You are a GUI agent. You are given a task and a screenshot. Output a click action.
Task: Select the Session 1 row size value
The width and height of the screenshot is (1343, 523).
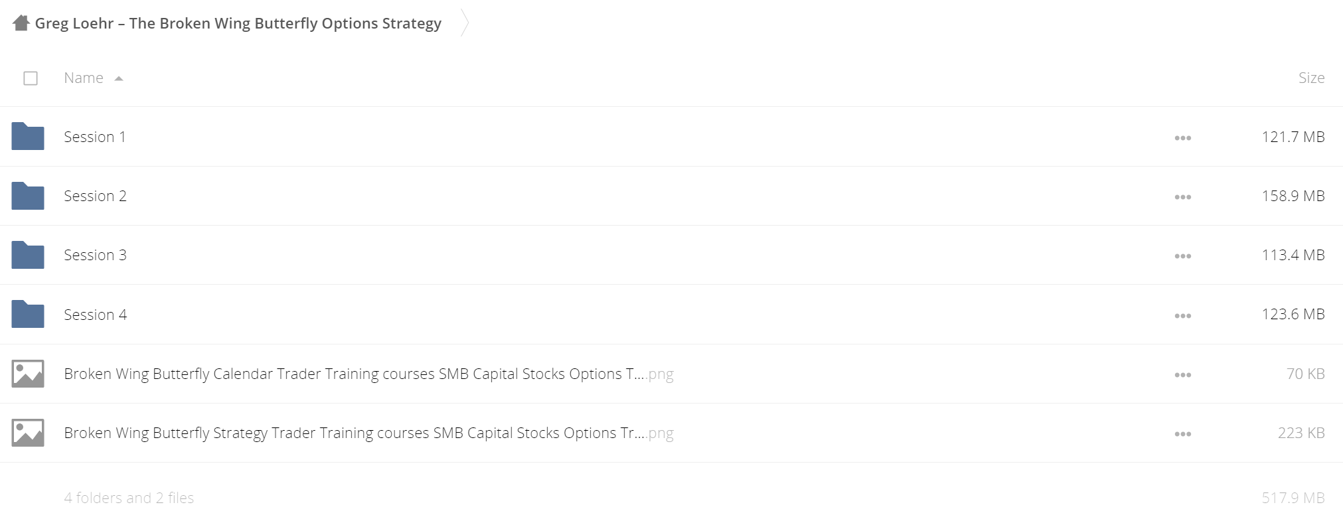[1293, 137]
